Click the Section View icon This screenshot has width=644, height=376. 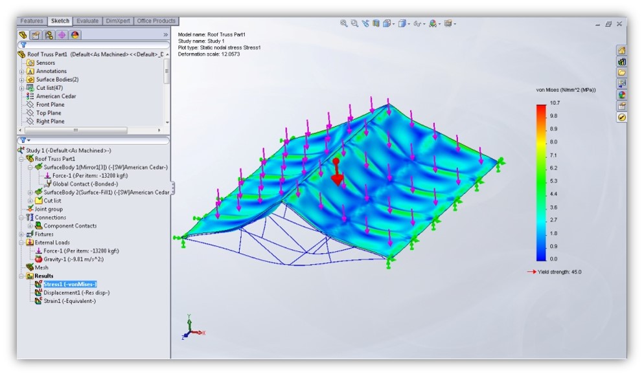376,24
